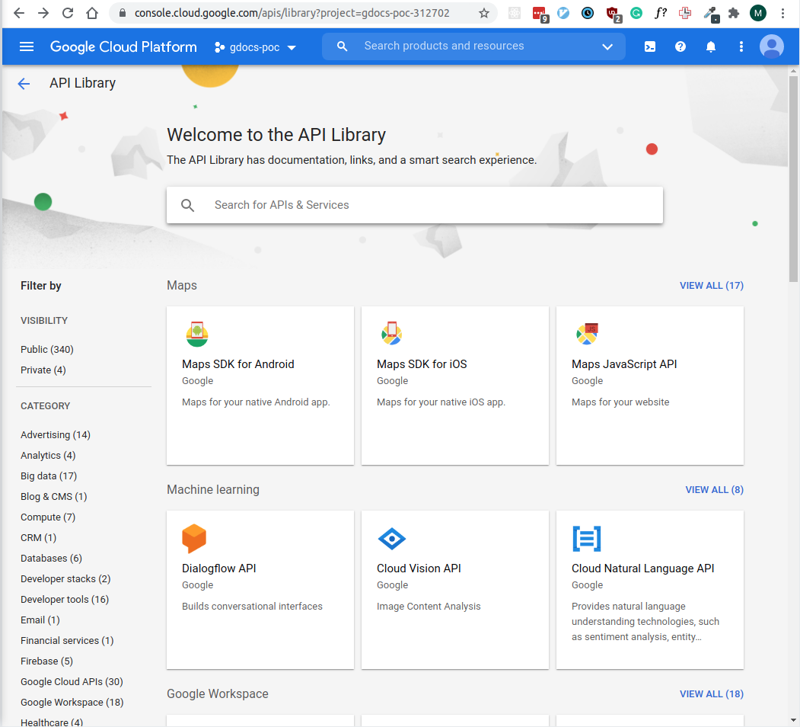Open the Chrome extensions puzzle icon
This screenshot has height=727, width=800.
734,13
